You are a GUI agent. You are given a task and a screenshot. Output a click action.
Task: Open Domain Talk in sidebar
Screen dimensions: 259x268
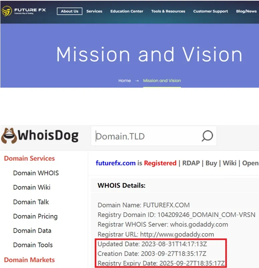point(31,202)
